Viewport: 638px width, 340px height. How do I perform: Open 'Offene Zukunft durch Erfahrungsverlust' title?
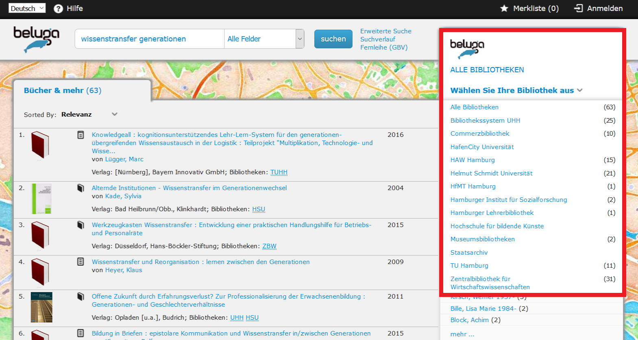coord(228,301)
